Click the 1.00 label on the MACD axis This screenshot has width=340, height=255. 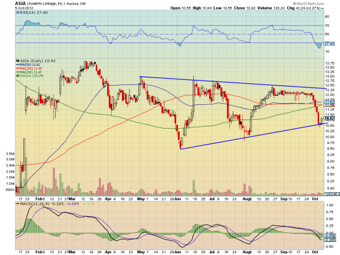330,205
